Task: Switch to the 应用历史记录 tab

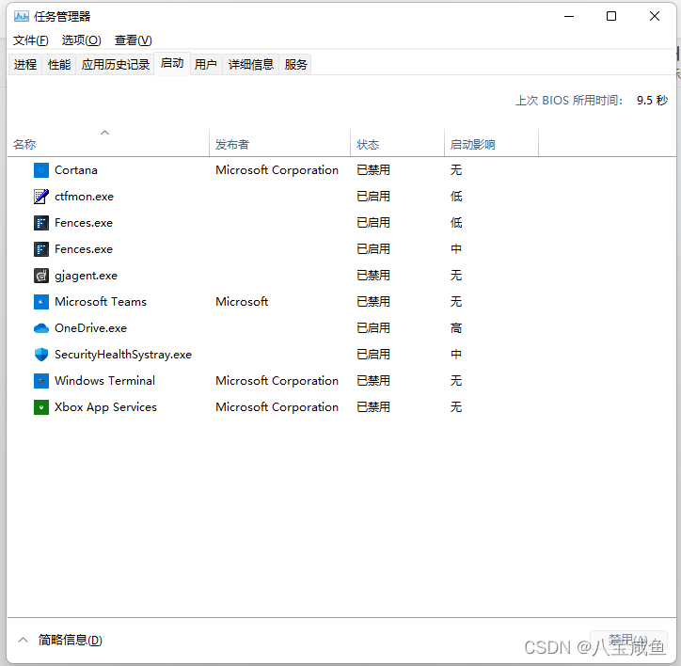Action: (115, 65)
